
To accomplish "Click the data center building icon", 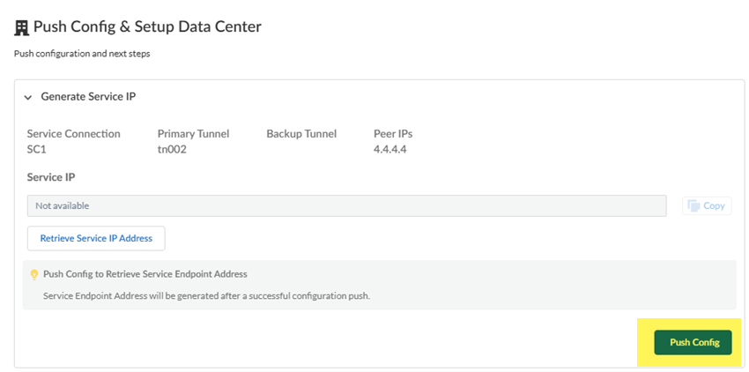I will 22,27.
